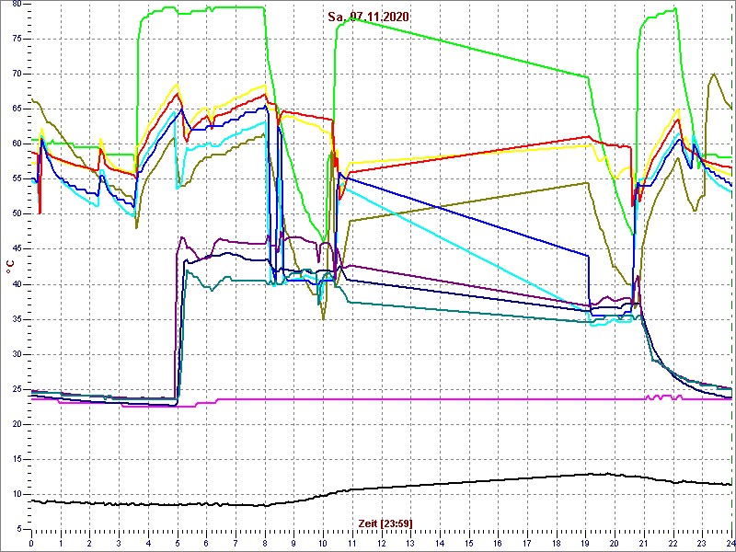Select hour 5 on the time axis
This screenshot has width=736, height=552.
[177, 543]
